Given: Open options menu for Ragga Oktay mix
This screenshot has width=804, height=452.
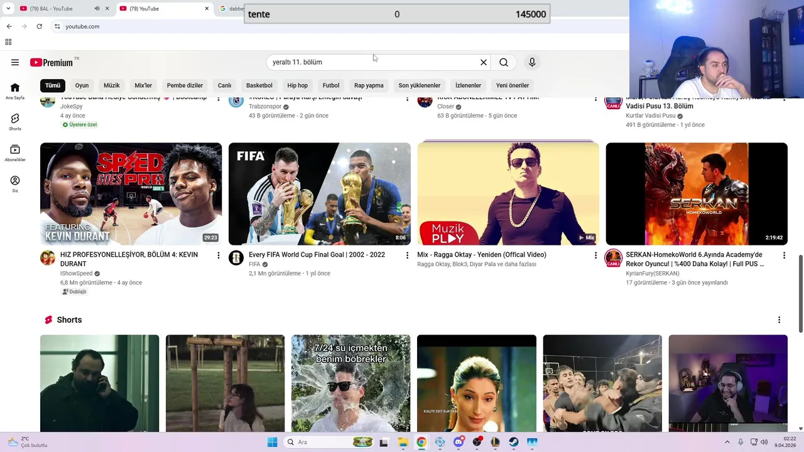Looking at the screenshot, I should click(x=595, y=256).
